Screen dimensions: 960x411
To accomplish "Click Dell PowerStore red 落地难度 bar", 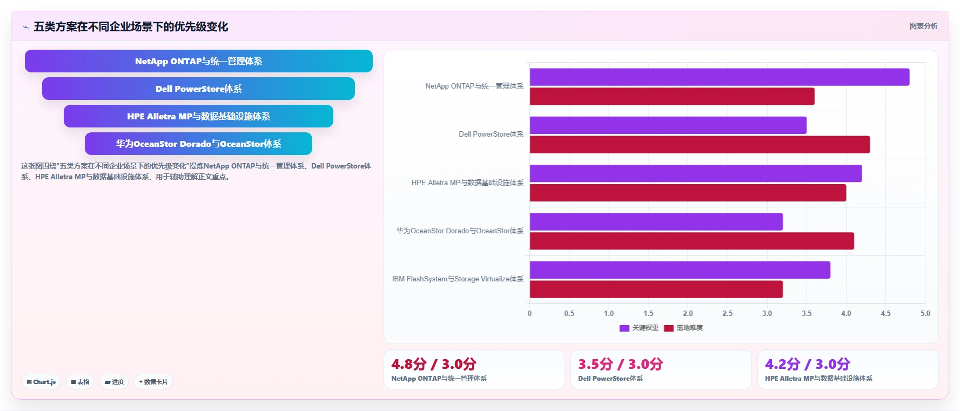I will coord(700,144).
